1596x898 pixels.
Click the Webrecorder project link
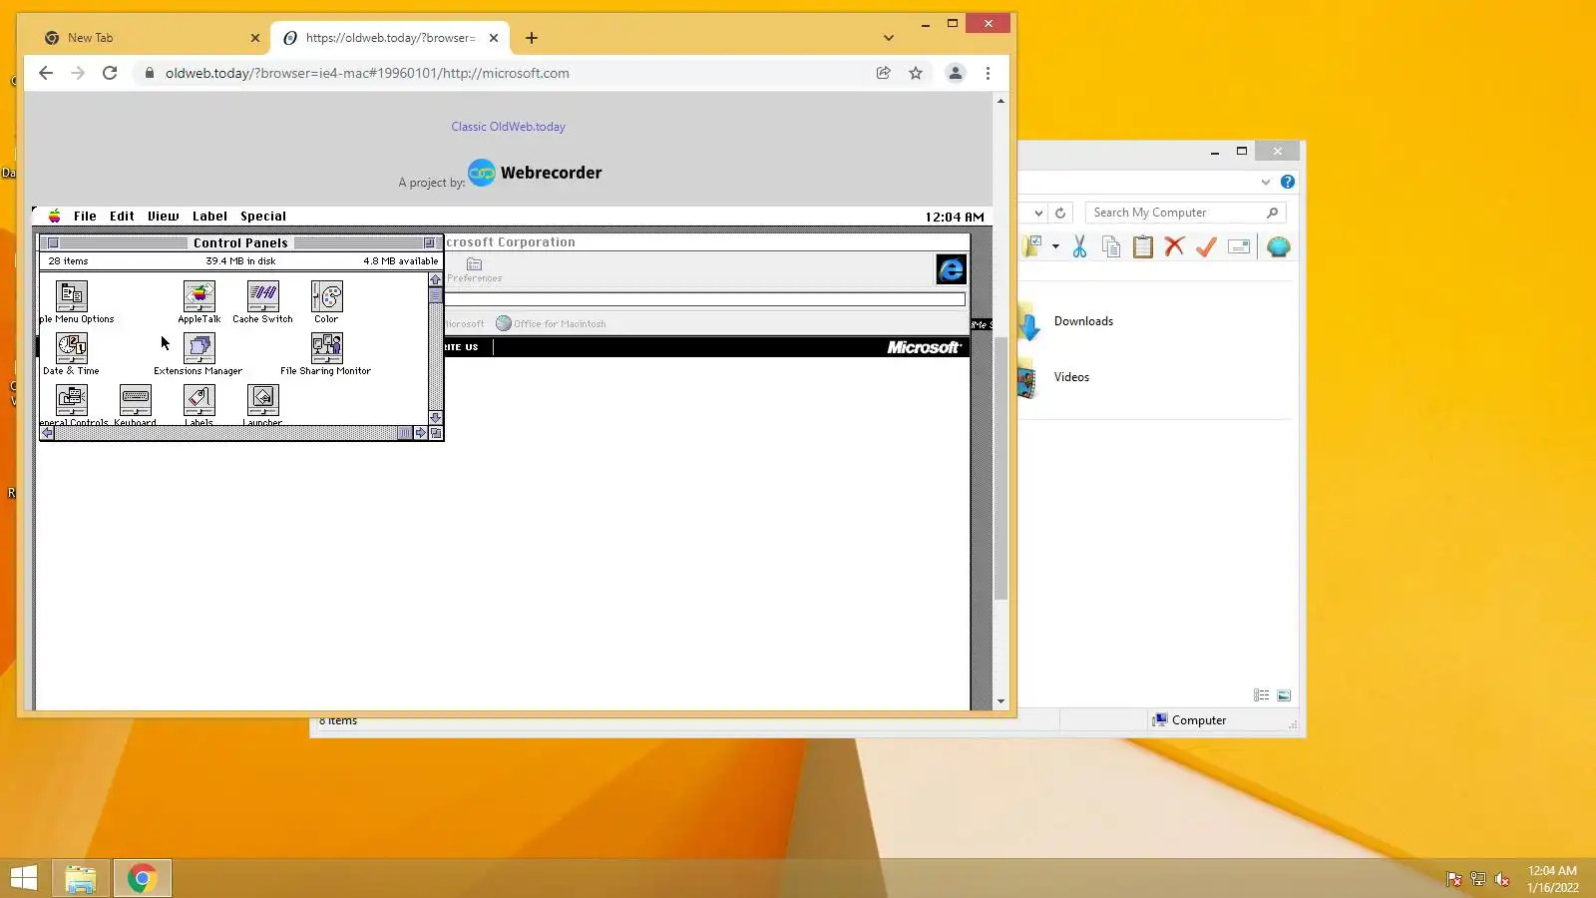536,173
